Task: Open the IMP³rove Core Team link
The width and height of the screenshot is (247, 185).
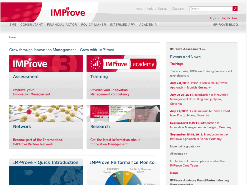Action: coord(184,166)
